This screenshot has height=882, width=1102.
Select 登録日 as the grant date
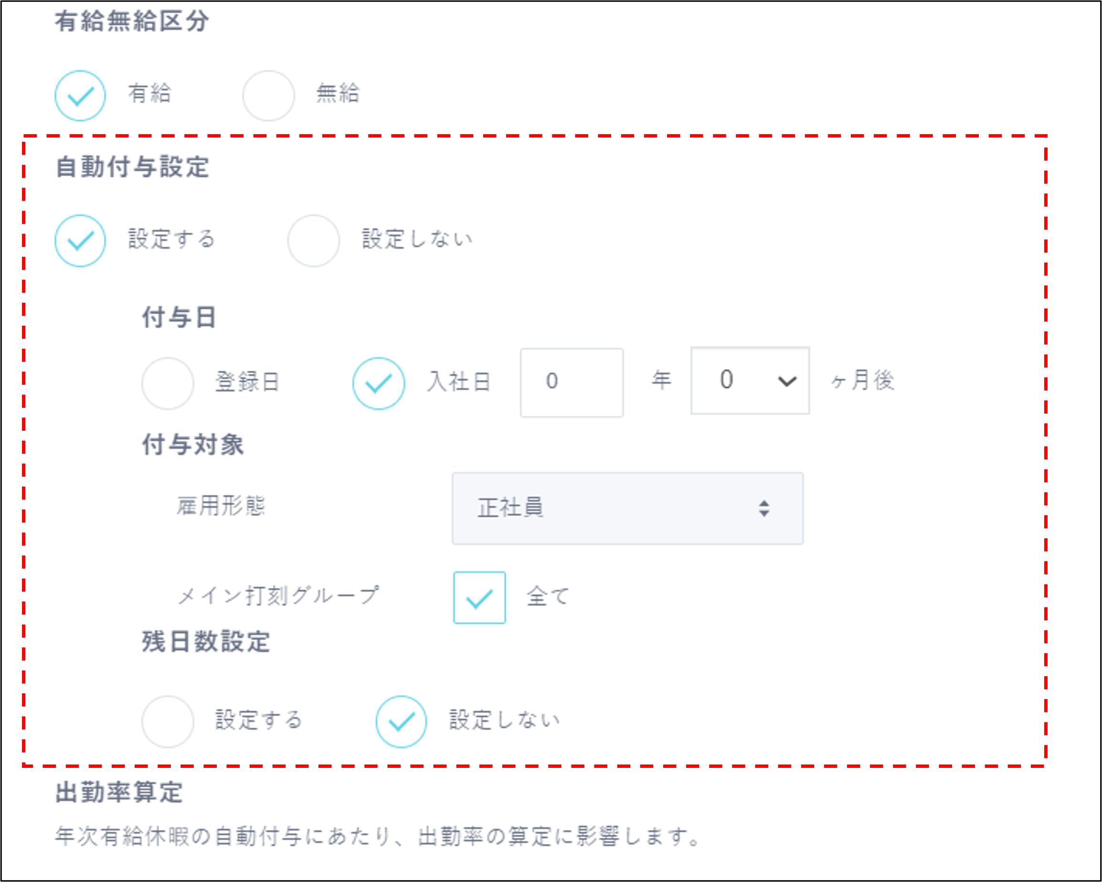pos(168,383)
